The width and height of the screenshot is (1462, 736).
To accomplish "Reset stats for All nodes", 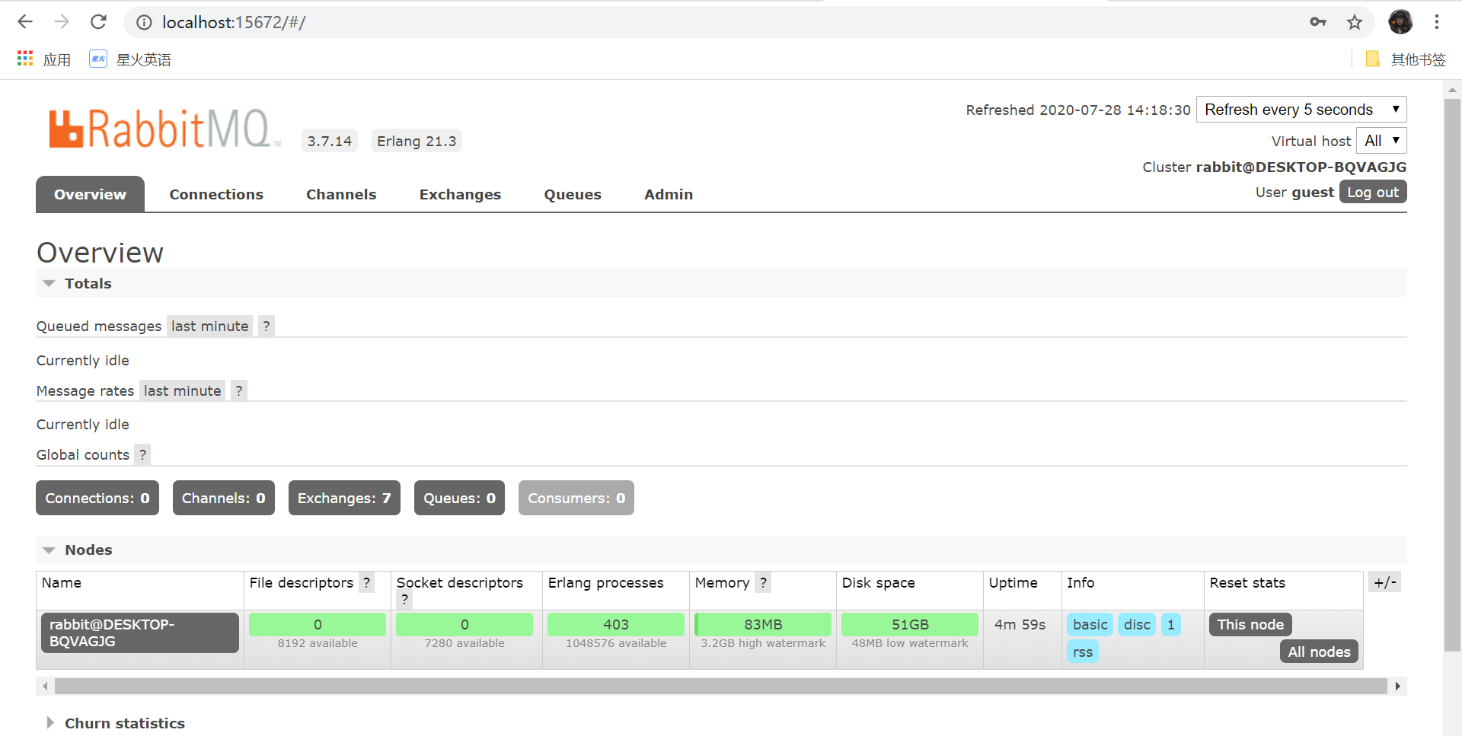I will pyautogui.click(x=1320, y=652).
